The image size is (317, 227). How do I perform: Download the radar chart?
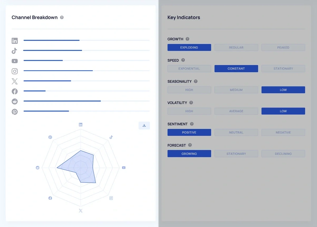[x=144, y=125]
